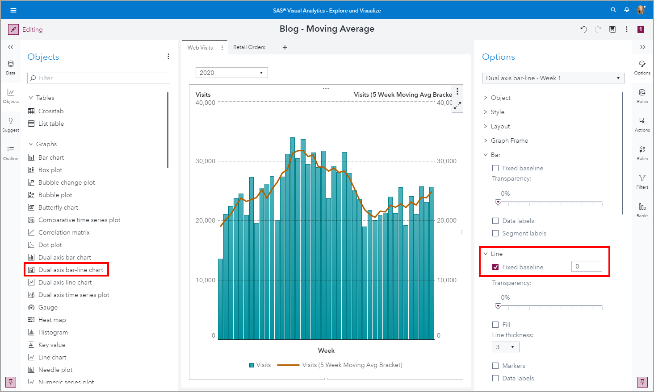Open the 2020 year dropdown
The width and height of the screenshot is (654, 392).
[232, 73]
